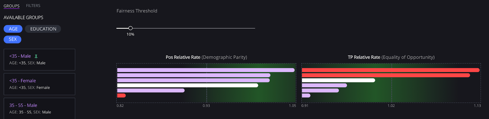Click the shortest purple bar in TP Relative Rate
The height and width of the screenshot is (119, 489).
click(x=306, y=95)
